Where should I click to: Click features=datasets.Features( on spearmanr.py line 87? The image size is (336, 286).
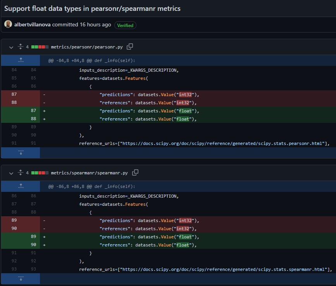pos(114,204)
